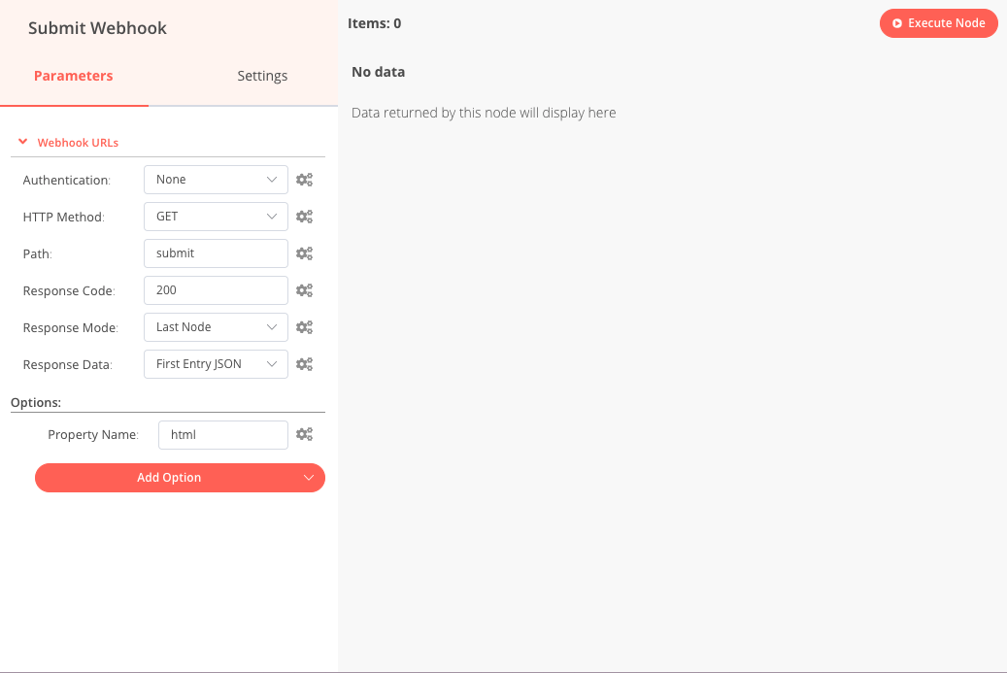Screen dimensions: 1007x673
Task: Open the expression editor gear next to Authentication
Action: [x=304, y=179]
